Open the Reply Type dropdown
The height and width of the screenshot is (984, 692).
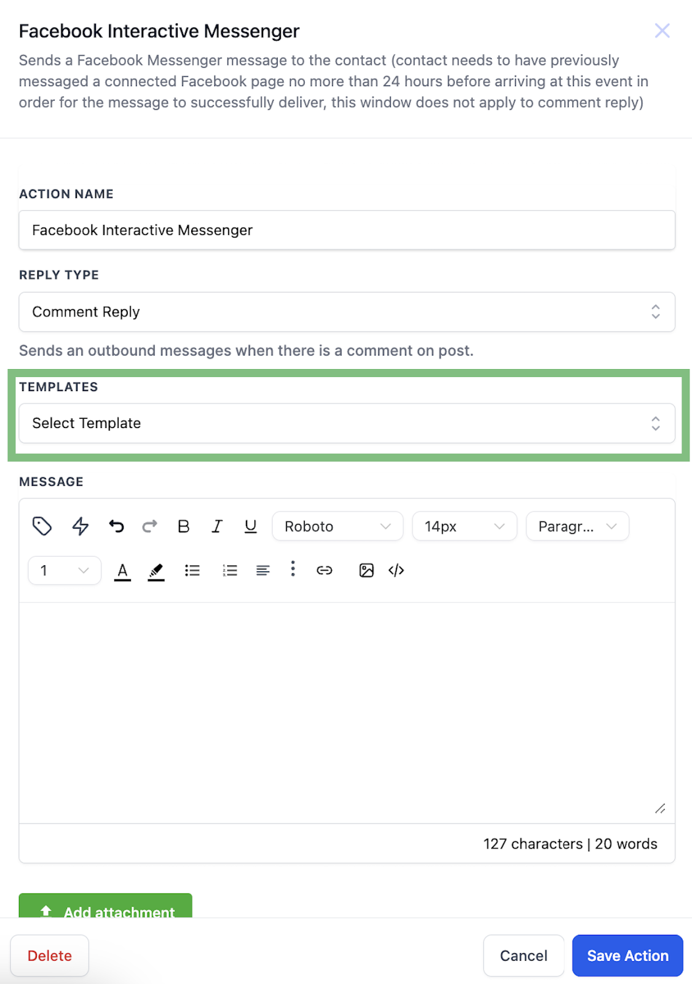coord(347,312)
